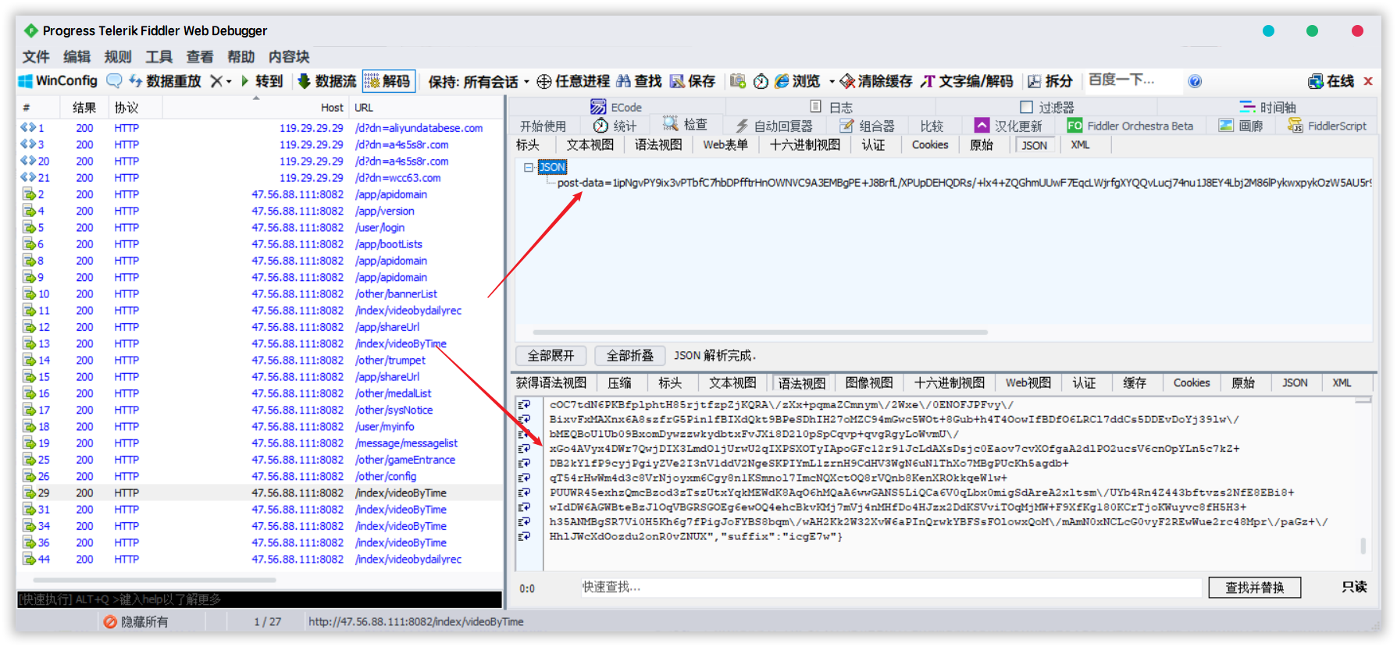1397x647 pixels.
Task: Click the quick find (快速查找) input field
Action: [890, 587]
